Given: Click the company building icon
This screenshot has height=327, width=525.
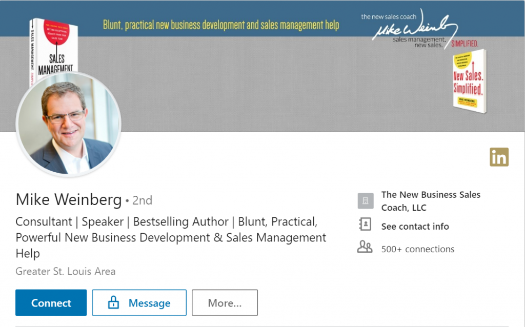Looking at the screenshot, I should (365, 201).
